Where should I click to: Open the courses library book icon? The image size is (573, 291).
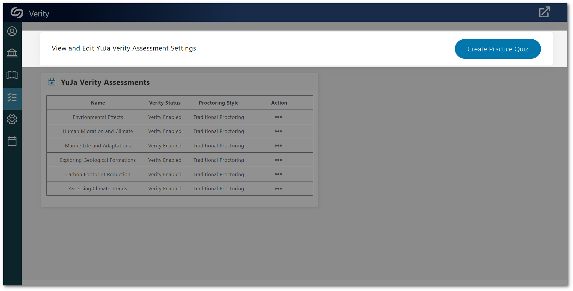[12, 75]
